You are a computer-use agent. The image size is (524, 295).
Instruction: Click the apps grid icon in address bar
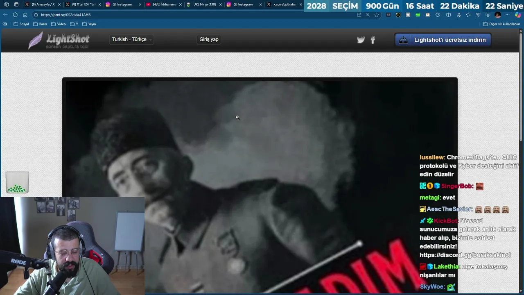359,15
